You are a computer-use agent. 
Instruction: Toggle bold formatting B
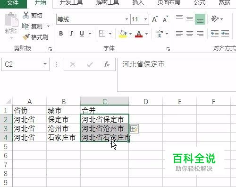click(61, 34)
